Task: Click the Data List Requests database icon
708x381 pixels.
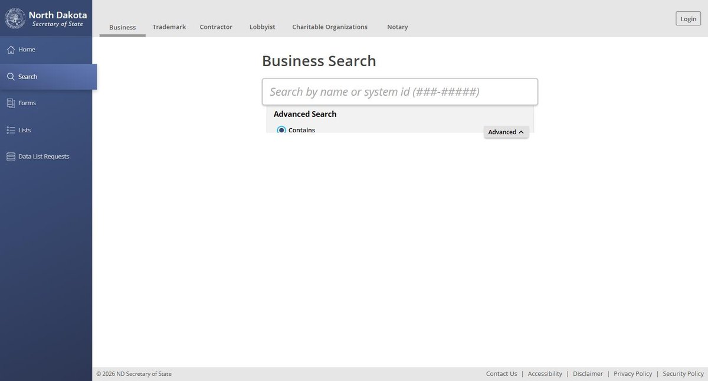Action: tap(11, 157)
